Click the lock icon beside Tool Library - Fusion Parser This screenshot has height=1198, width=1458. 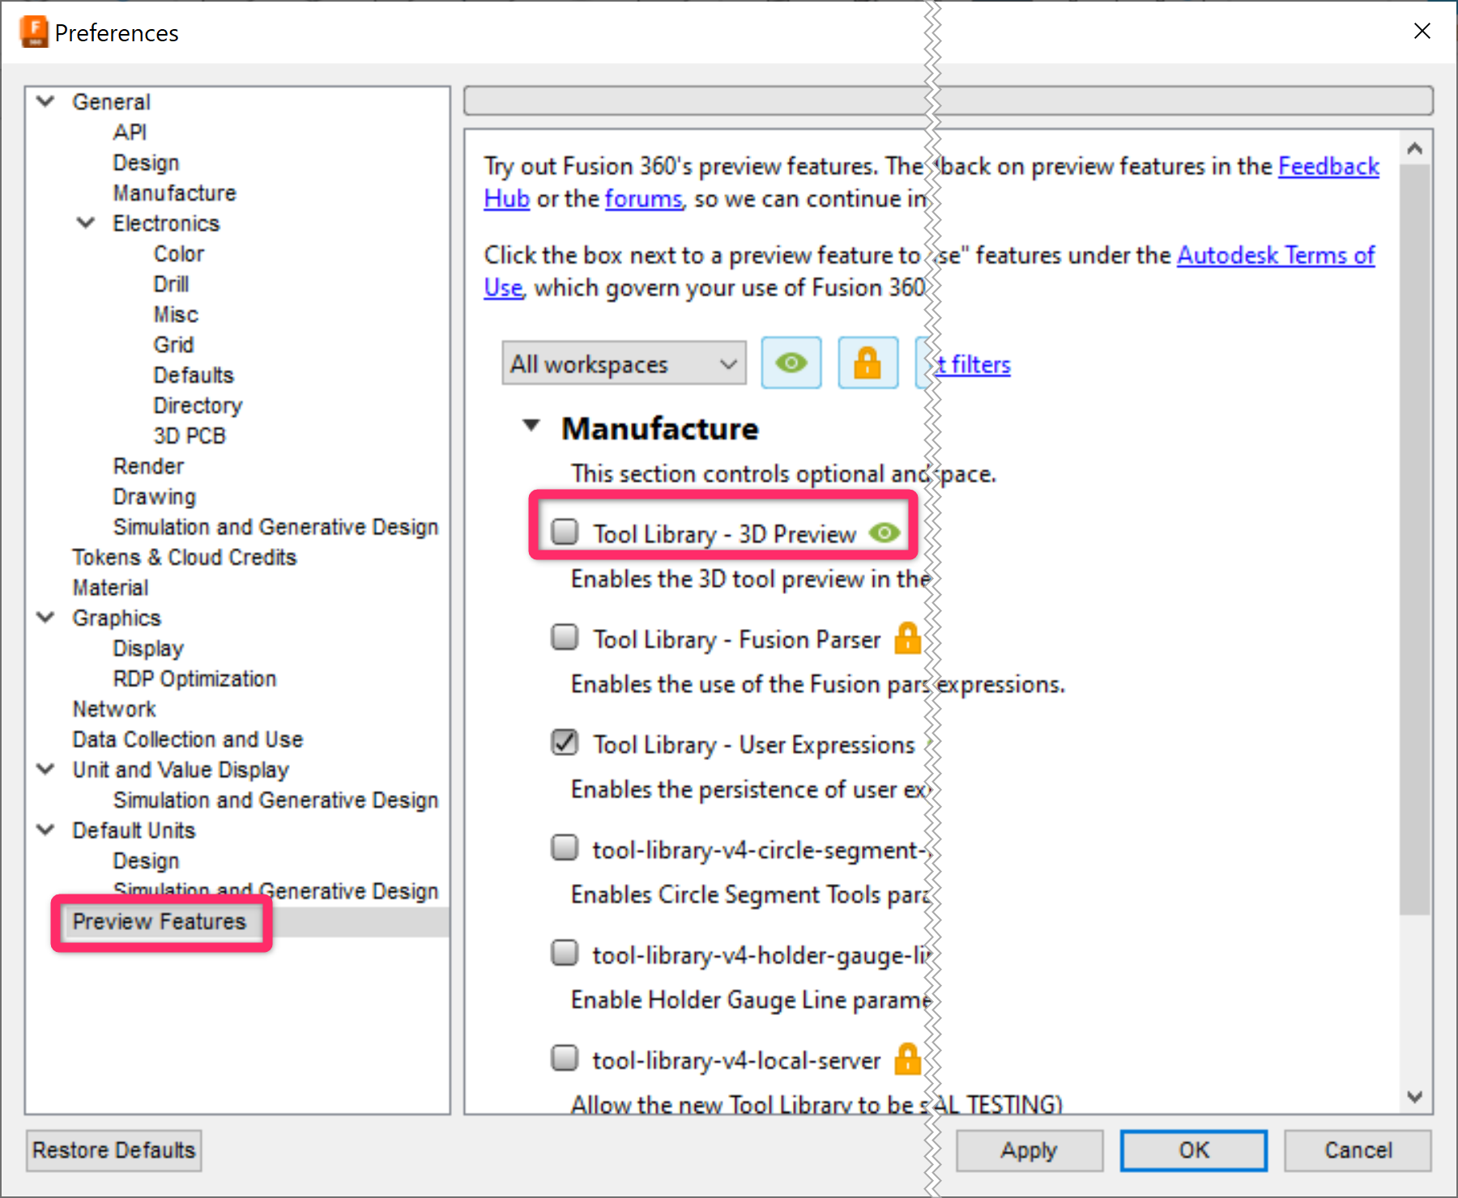907,639
